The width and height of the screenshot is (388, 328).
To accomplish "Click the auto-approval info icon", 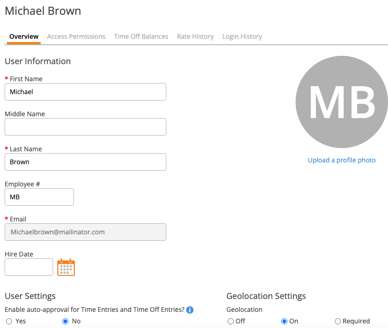I will (x=190, y=310).
